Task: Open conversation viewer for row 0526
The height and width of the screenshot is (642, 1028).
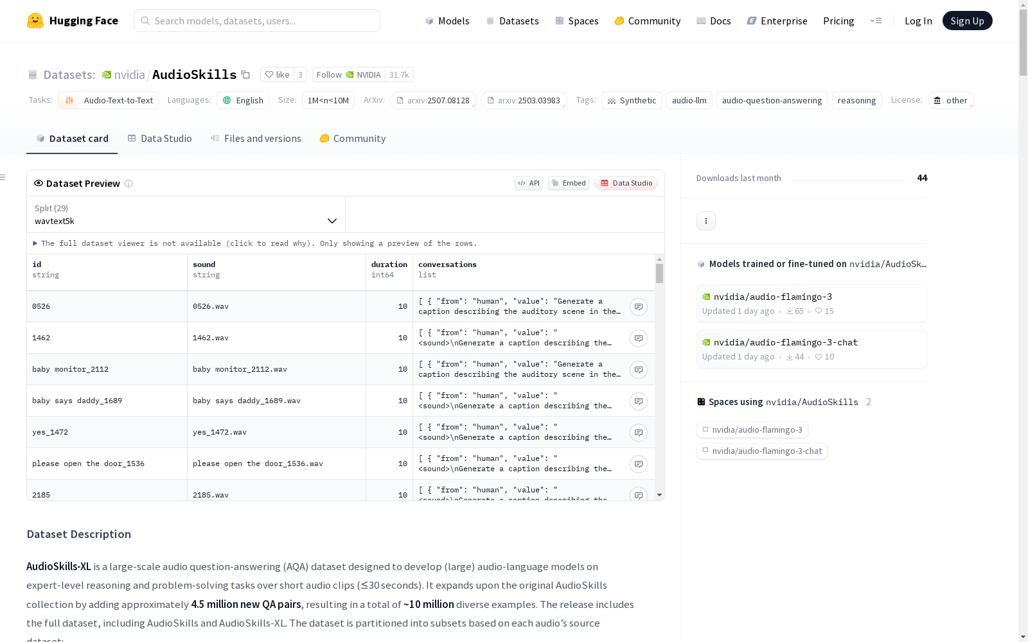Action: [638, 307]
